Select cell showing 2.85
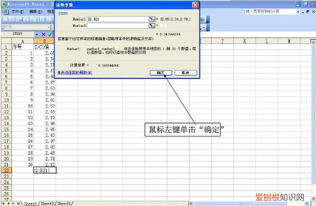This screenshot has height=206, width=316. (x=45, y=129)
